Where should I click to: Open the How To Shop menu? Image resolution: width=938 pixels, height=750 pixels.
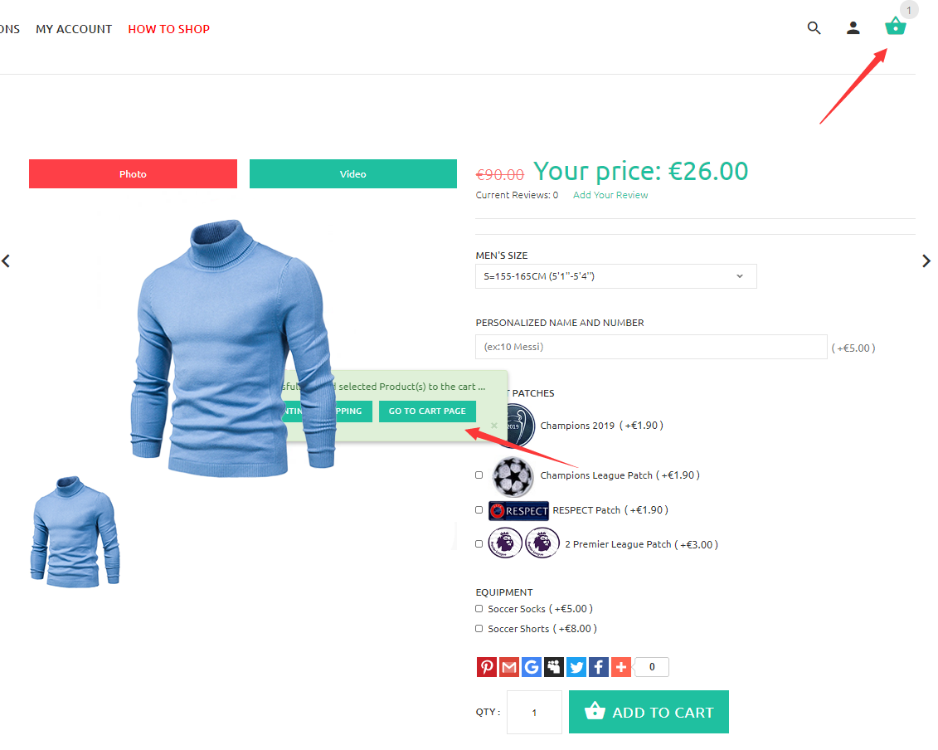click(x=168, y=29)
